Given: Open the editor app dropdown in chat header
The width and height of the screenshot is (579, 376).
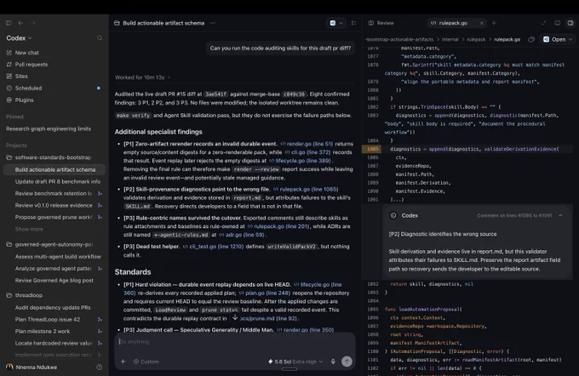Looking at the screenshot, I should pyautogui.click(x=336, y=23).
